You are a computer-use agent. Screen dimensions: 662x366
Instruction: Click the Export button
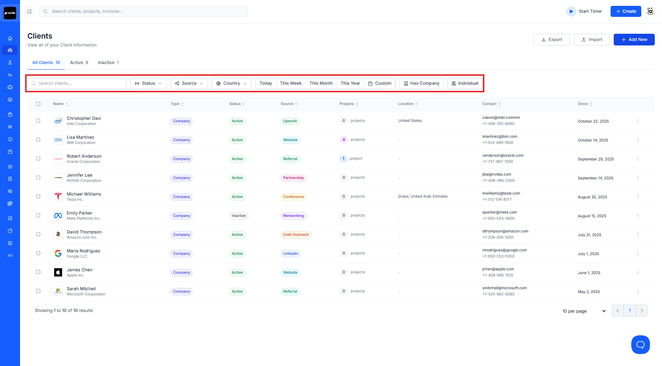(x=551, y=40)
